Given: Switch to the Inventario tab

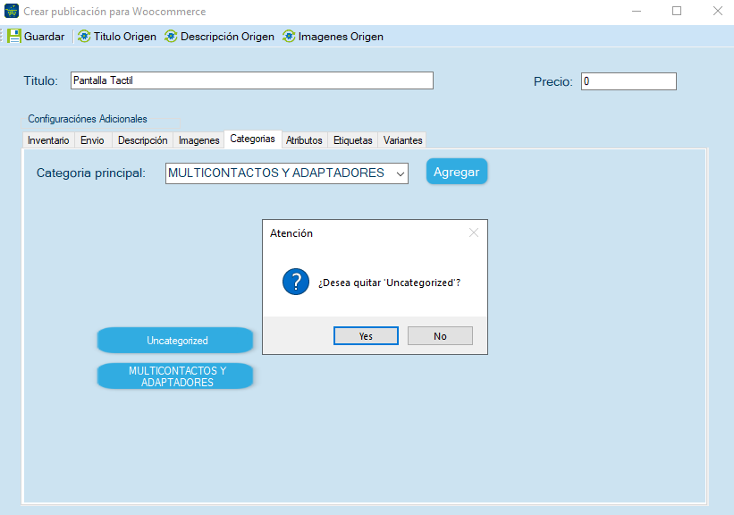Looking at the screenshot, I should coord(48,140).
